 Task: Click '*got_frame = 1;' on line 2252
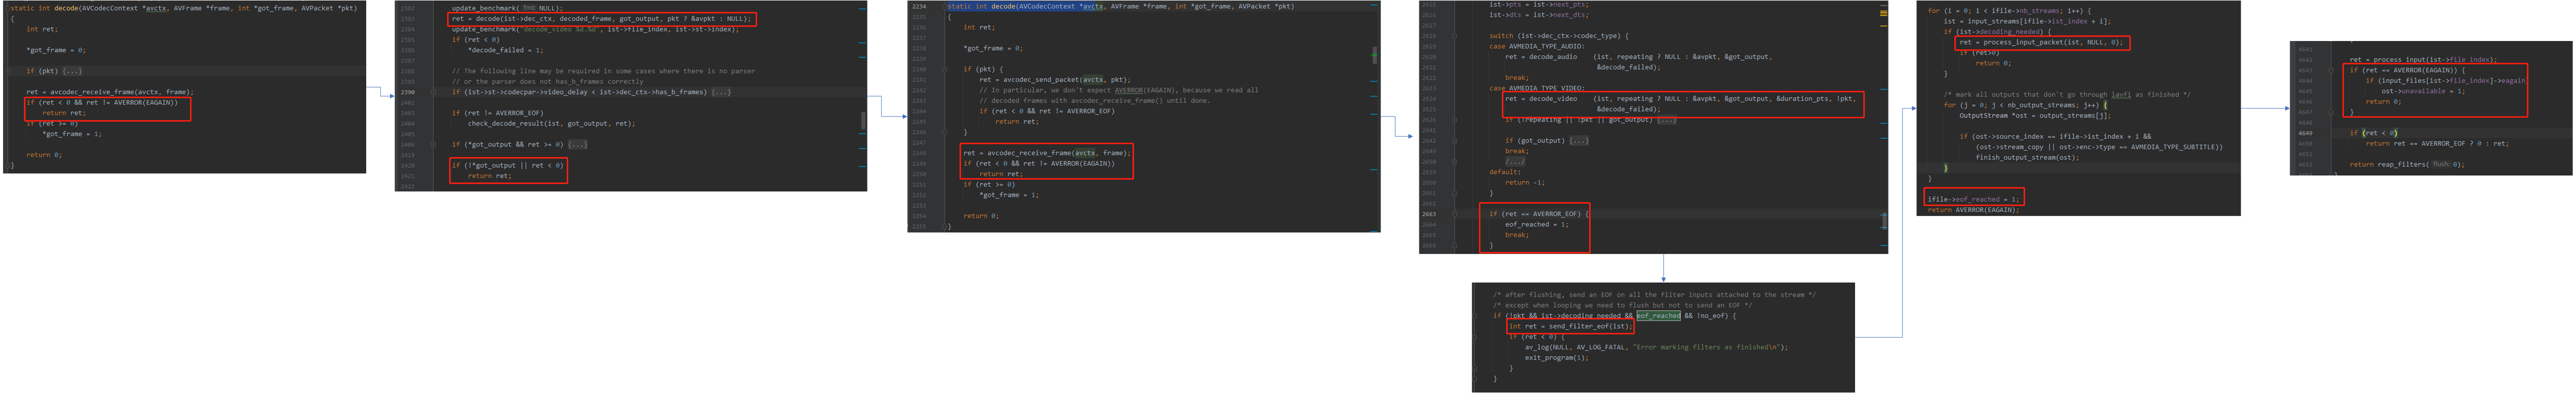[x=1008, y=195]
